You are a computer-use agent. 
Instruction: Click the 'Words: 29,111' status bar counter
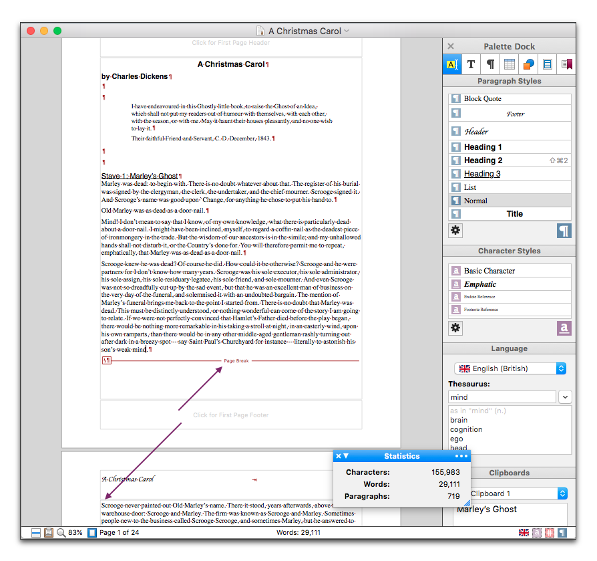coord(298,532)
